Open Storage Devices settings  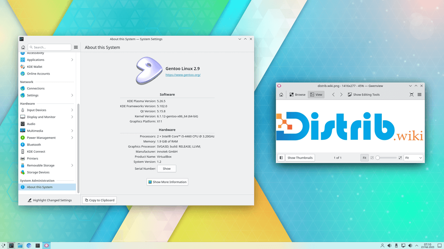click(47, 172)
